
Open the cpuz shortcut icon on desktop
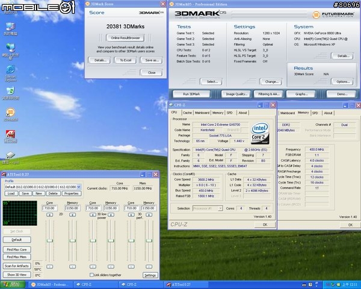pyautogui.click(x=10, y=158)
